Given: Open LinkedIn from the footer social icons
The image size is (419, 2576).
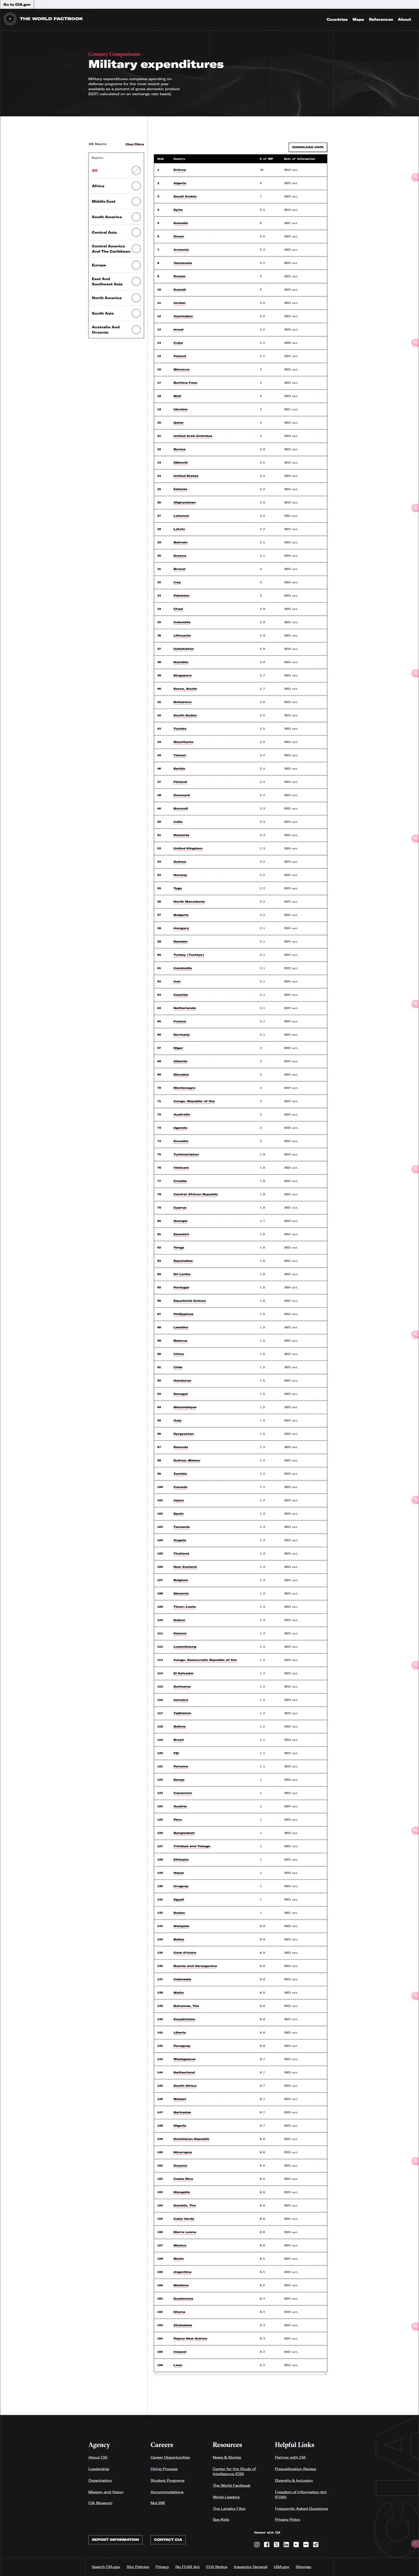Looking at the screenshot, I should pos(286,2545).
